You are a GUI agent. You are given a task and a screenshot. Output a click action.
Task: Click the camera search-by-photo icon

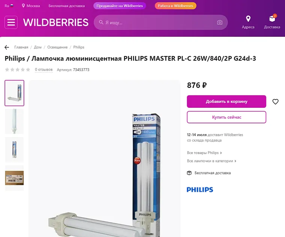click(220, 23)
